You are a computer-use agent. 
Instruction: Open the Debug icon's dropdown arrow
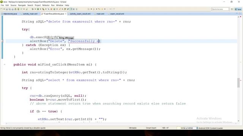[35, 9]
